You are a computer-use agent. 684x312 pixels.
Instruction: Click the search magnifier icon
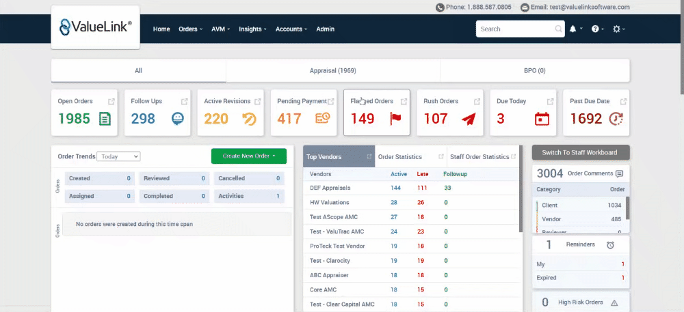coord(558,29)
